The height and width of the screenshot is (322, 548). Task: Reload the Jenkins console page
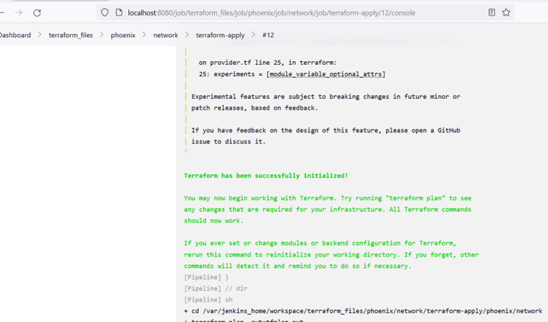tap(37, 12)
